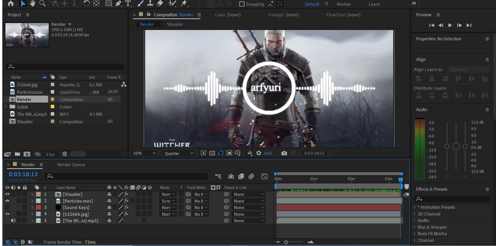The image size is (496, 246).
Task: Select the Type tool
Action: 128,4
